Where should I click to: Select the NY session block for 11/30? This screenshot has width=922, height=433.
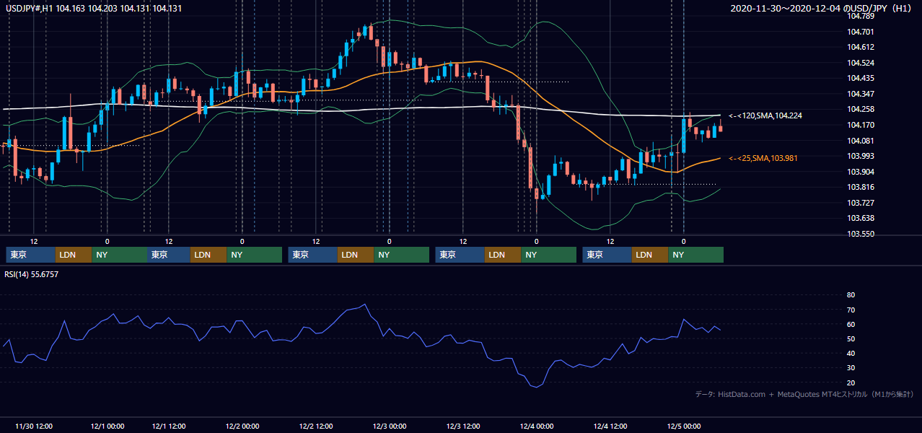(118, 255)
